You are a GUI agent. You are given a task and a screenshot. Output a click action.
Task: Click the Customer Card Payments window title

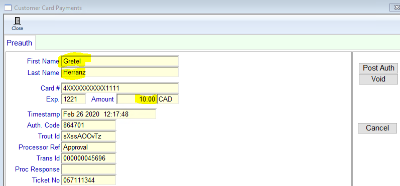tap(48, 8)
